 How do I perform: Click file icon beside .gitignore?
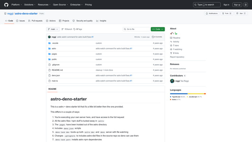(49, 65)
